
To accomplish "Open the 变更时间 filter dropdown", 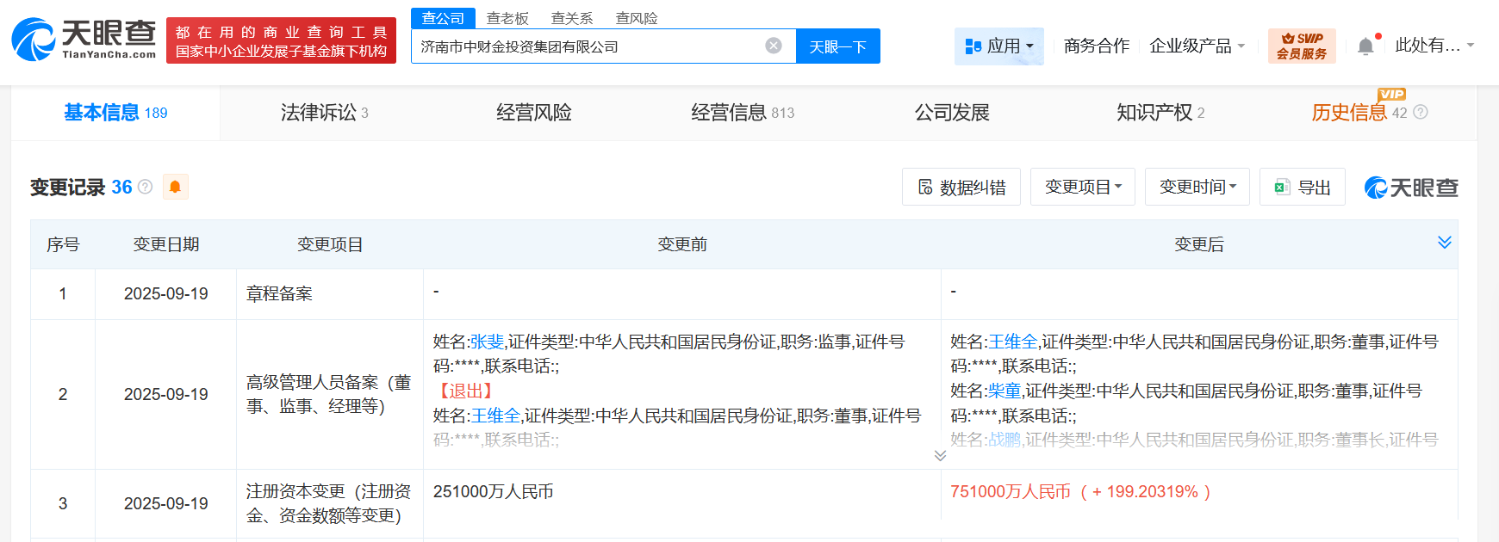I will click(x=1197, y=187).
